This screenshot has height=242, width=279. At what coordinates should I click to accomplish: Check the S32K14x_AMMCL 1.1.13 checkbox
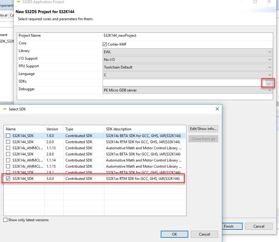point(8,148)
